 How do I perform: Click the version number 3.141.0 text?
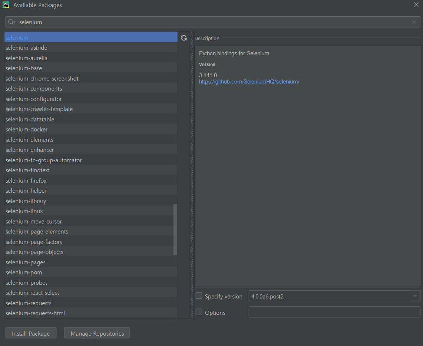coord(208,75)
